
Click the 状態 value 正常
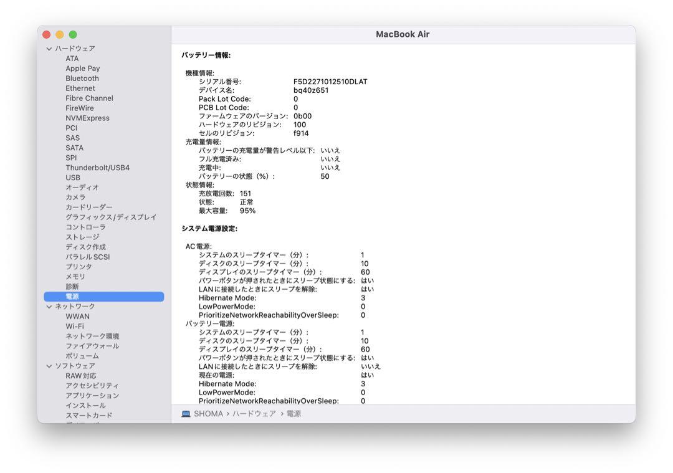(246, 202)
